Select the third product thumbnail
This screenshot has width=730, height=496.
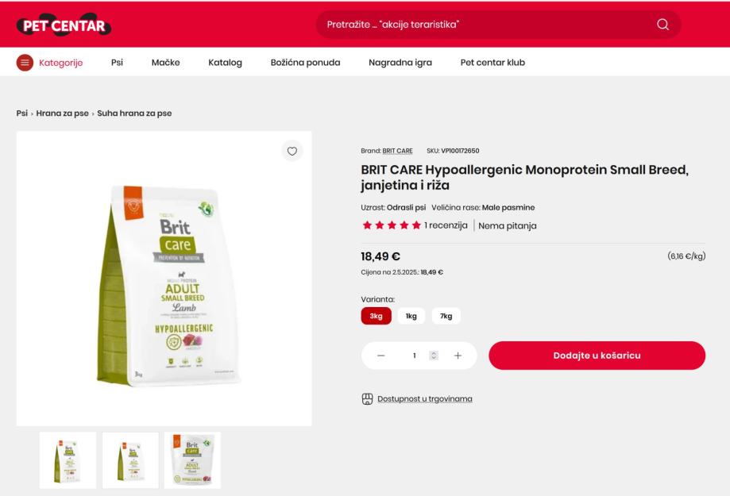point(192,460)
